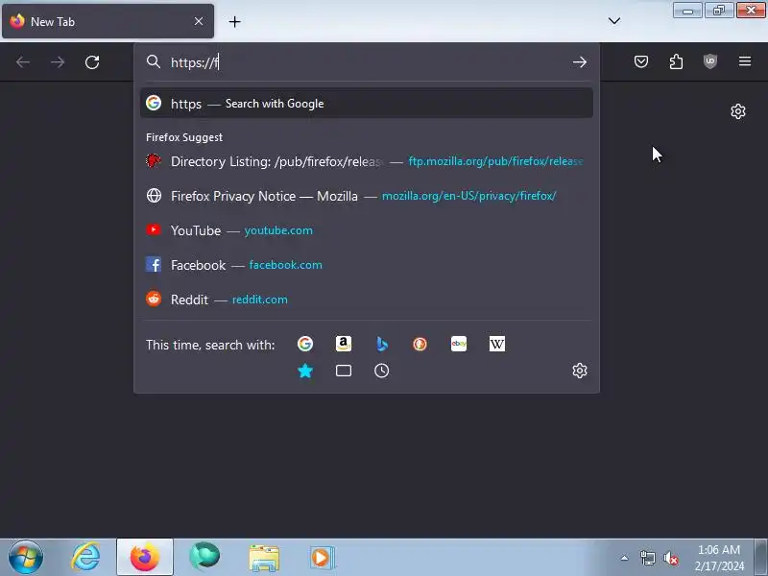Screen dimensions: 768x576
Task: Show hidden system tray icons arrow
Action: pyautogui.click(x=625, y=558)
